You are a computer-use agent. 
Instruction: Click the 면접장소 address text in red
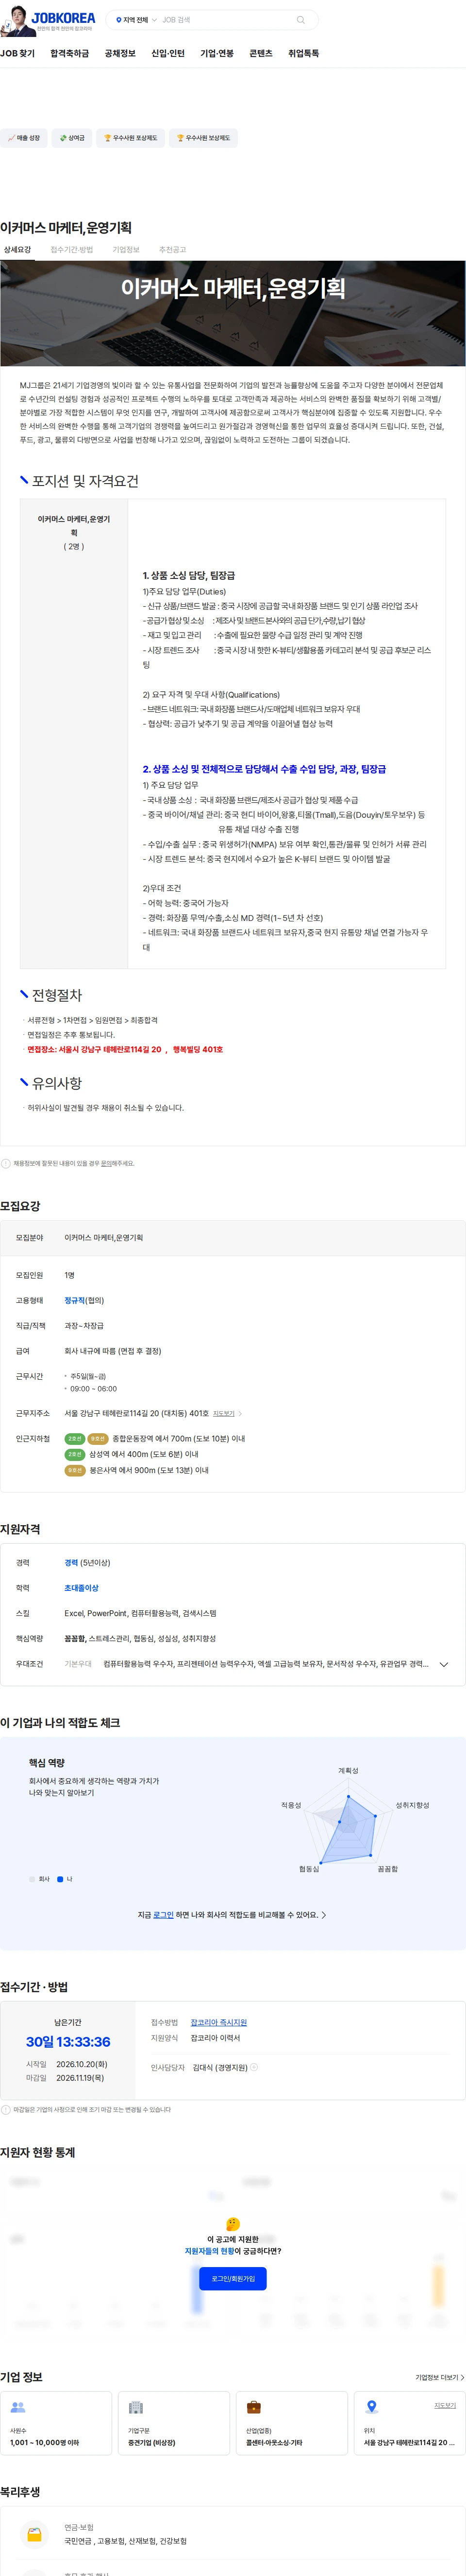pos(125,1049)
